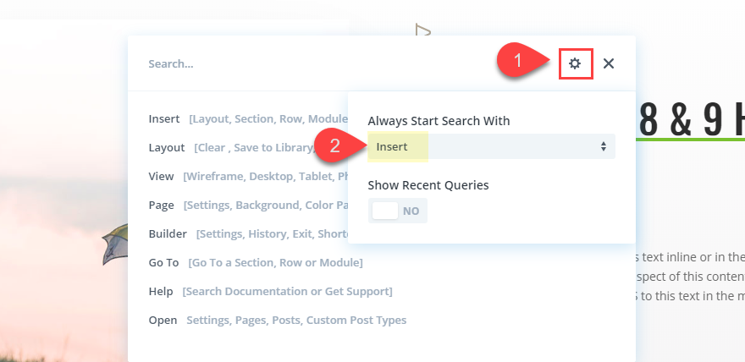745x362 pixels.
Task: Click the kite image behind the panel
Action: 113,247
